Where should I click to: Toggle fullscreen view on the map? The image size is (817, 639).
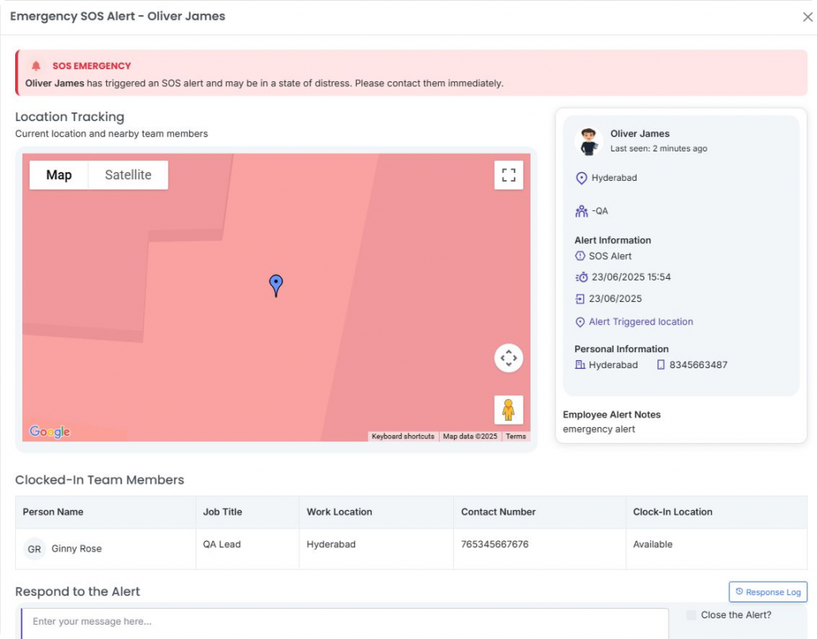508,175
